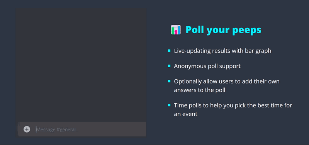Click the bar chart emoji icon
The image size is (309, 145).
tap(176, 30)
